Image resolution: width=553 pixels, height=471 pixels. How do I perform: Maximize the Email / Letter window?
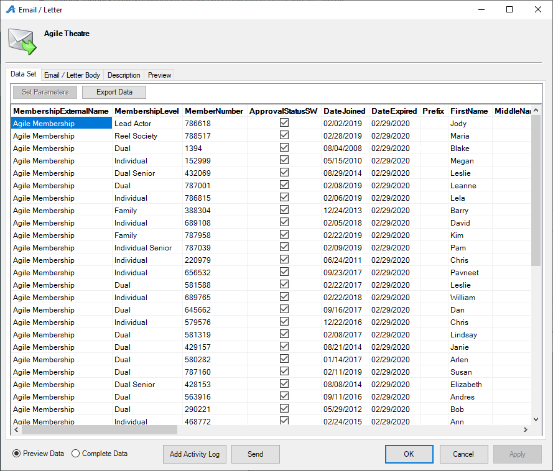(509, 9)
